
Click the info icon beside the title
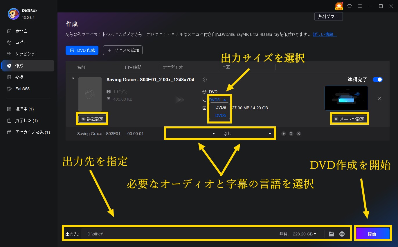(205, 80)
